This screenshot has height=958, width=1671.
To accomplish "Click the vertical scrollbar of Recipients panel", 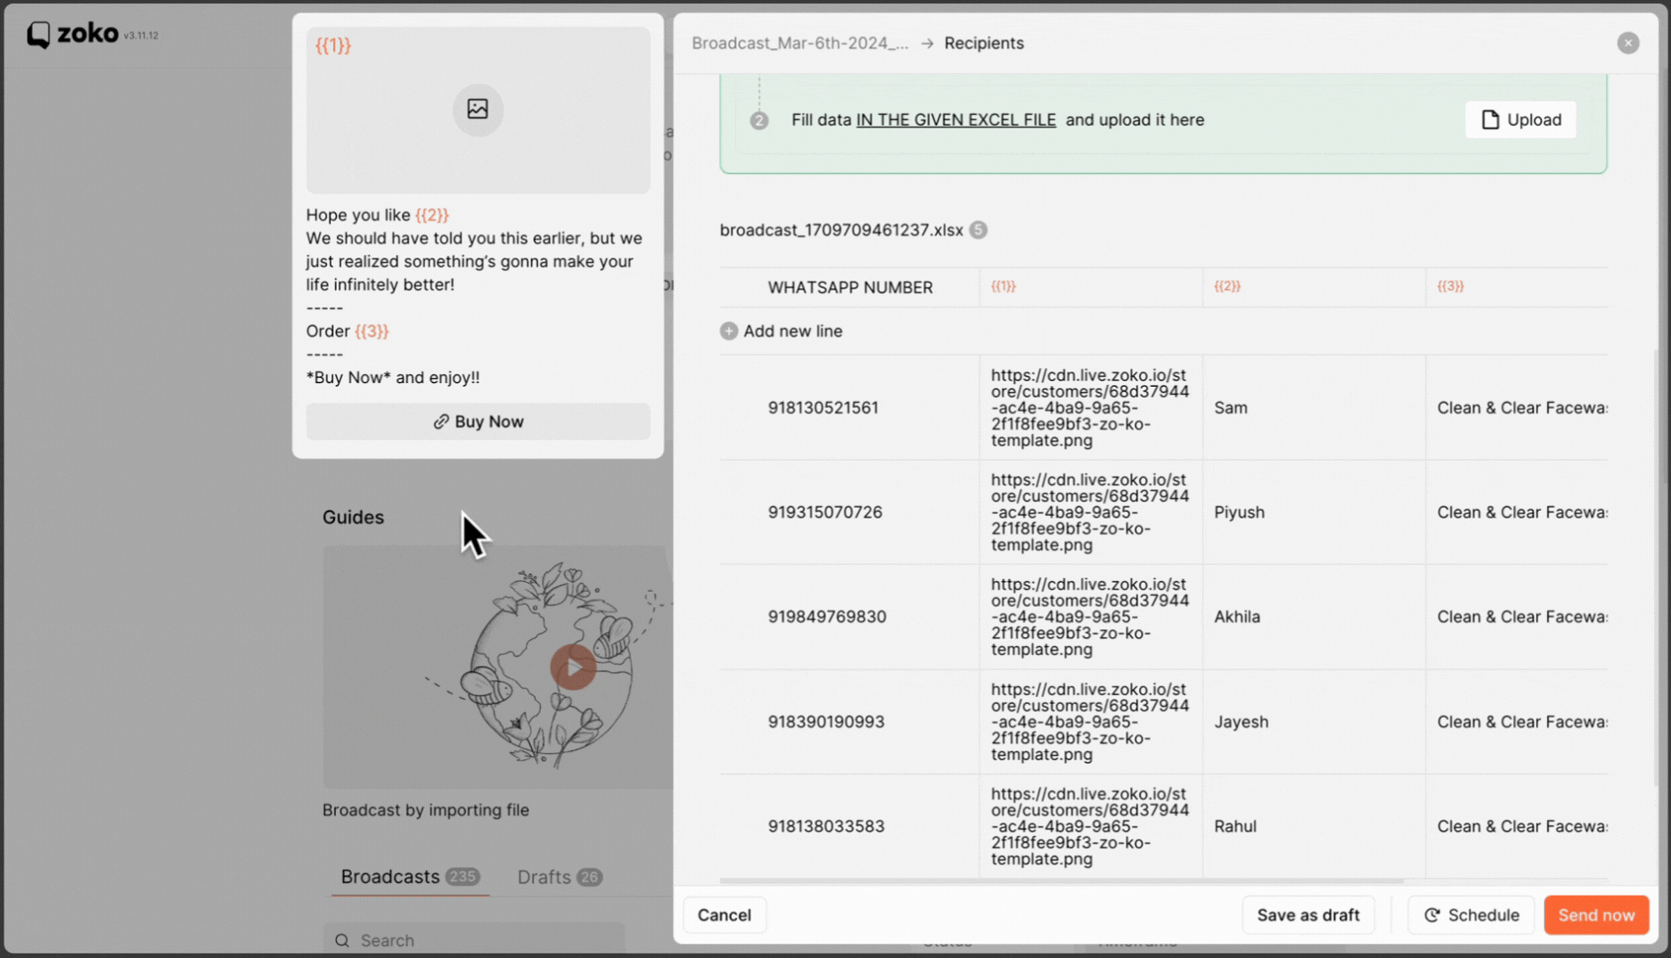I will 1655,568.
